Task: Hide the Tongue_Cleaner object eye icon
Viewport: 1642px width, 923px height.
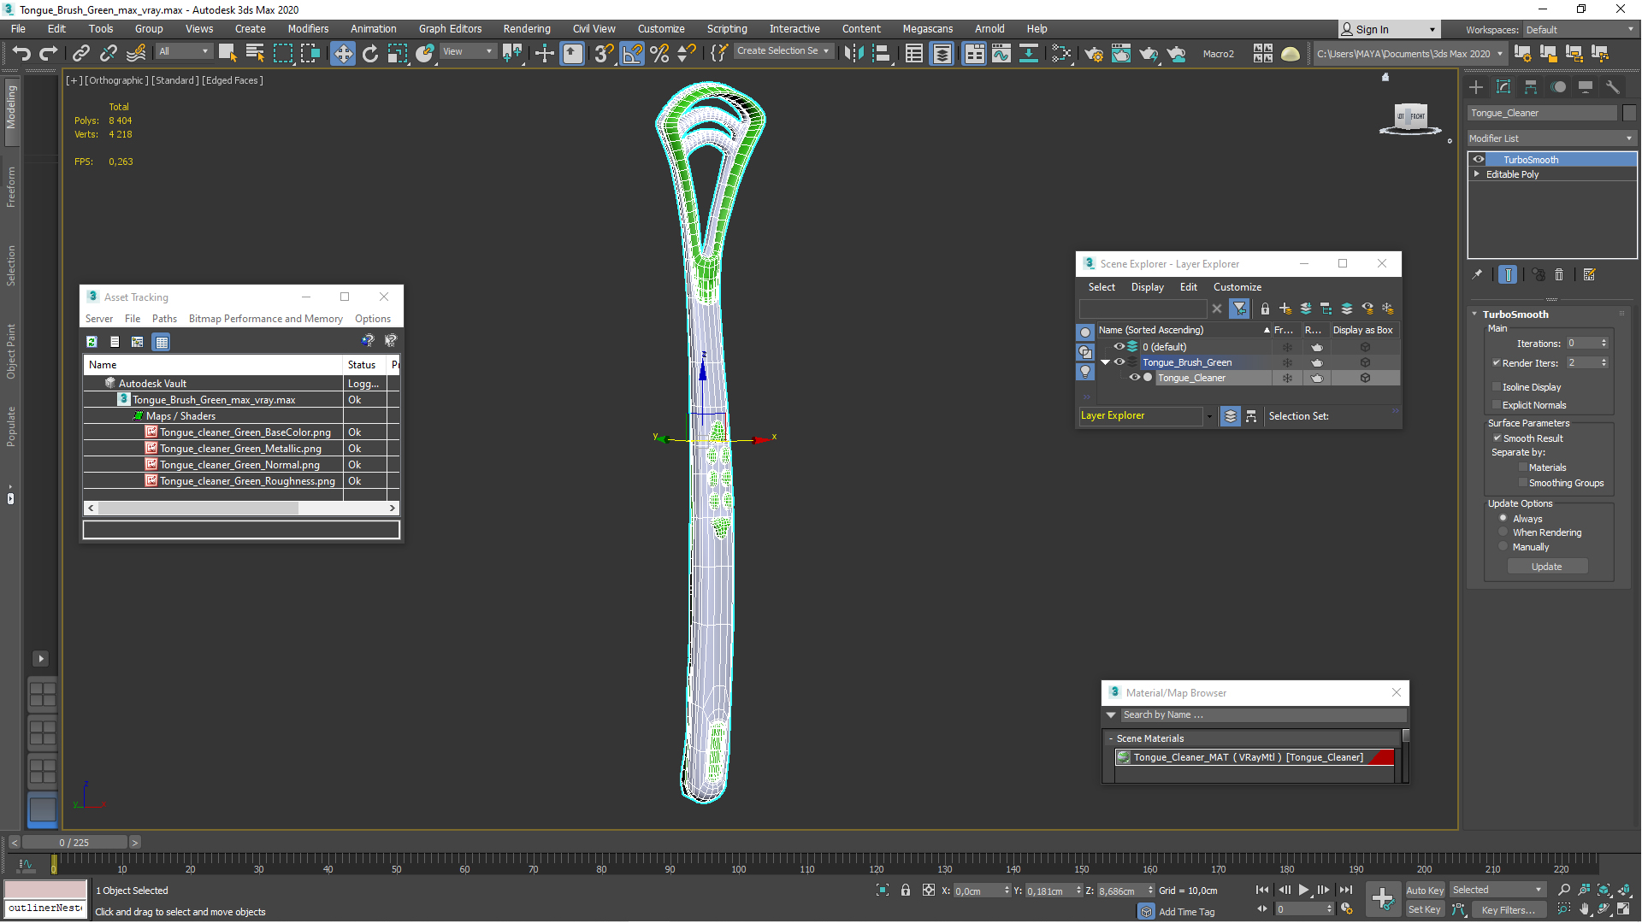Action: coord(1134,378)
